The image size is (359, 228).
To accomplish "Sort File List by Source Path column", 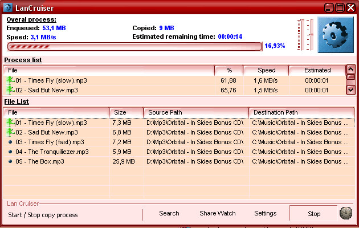I will point(196,112).
